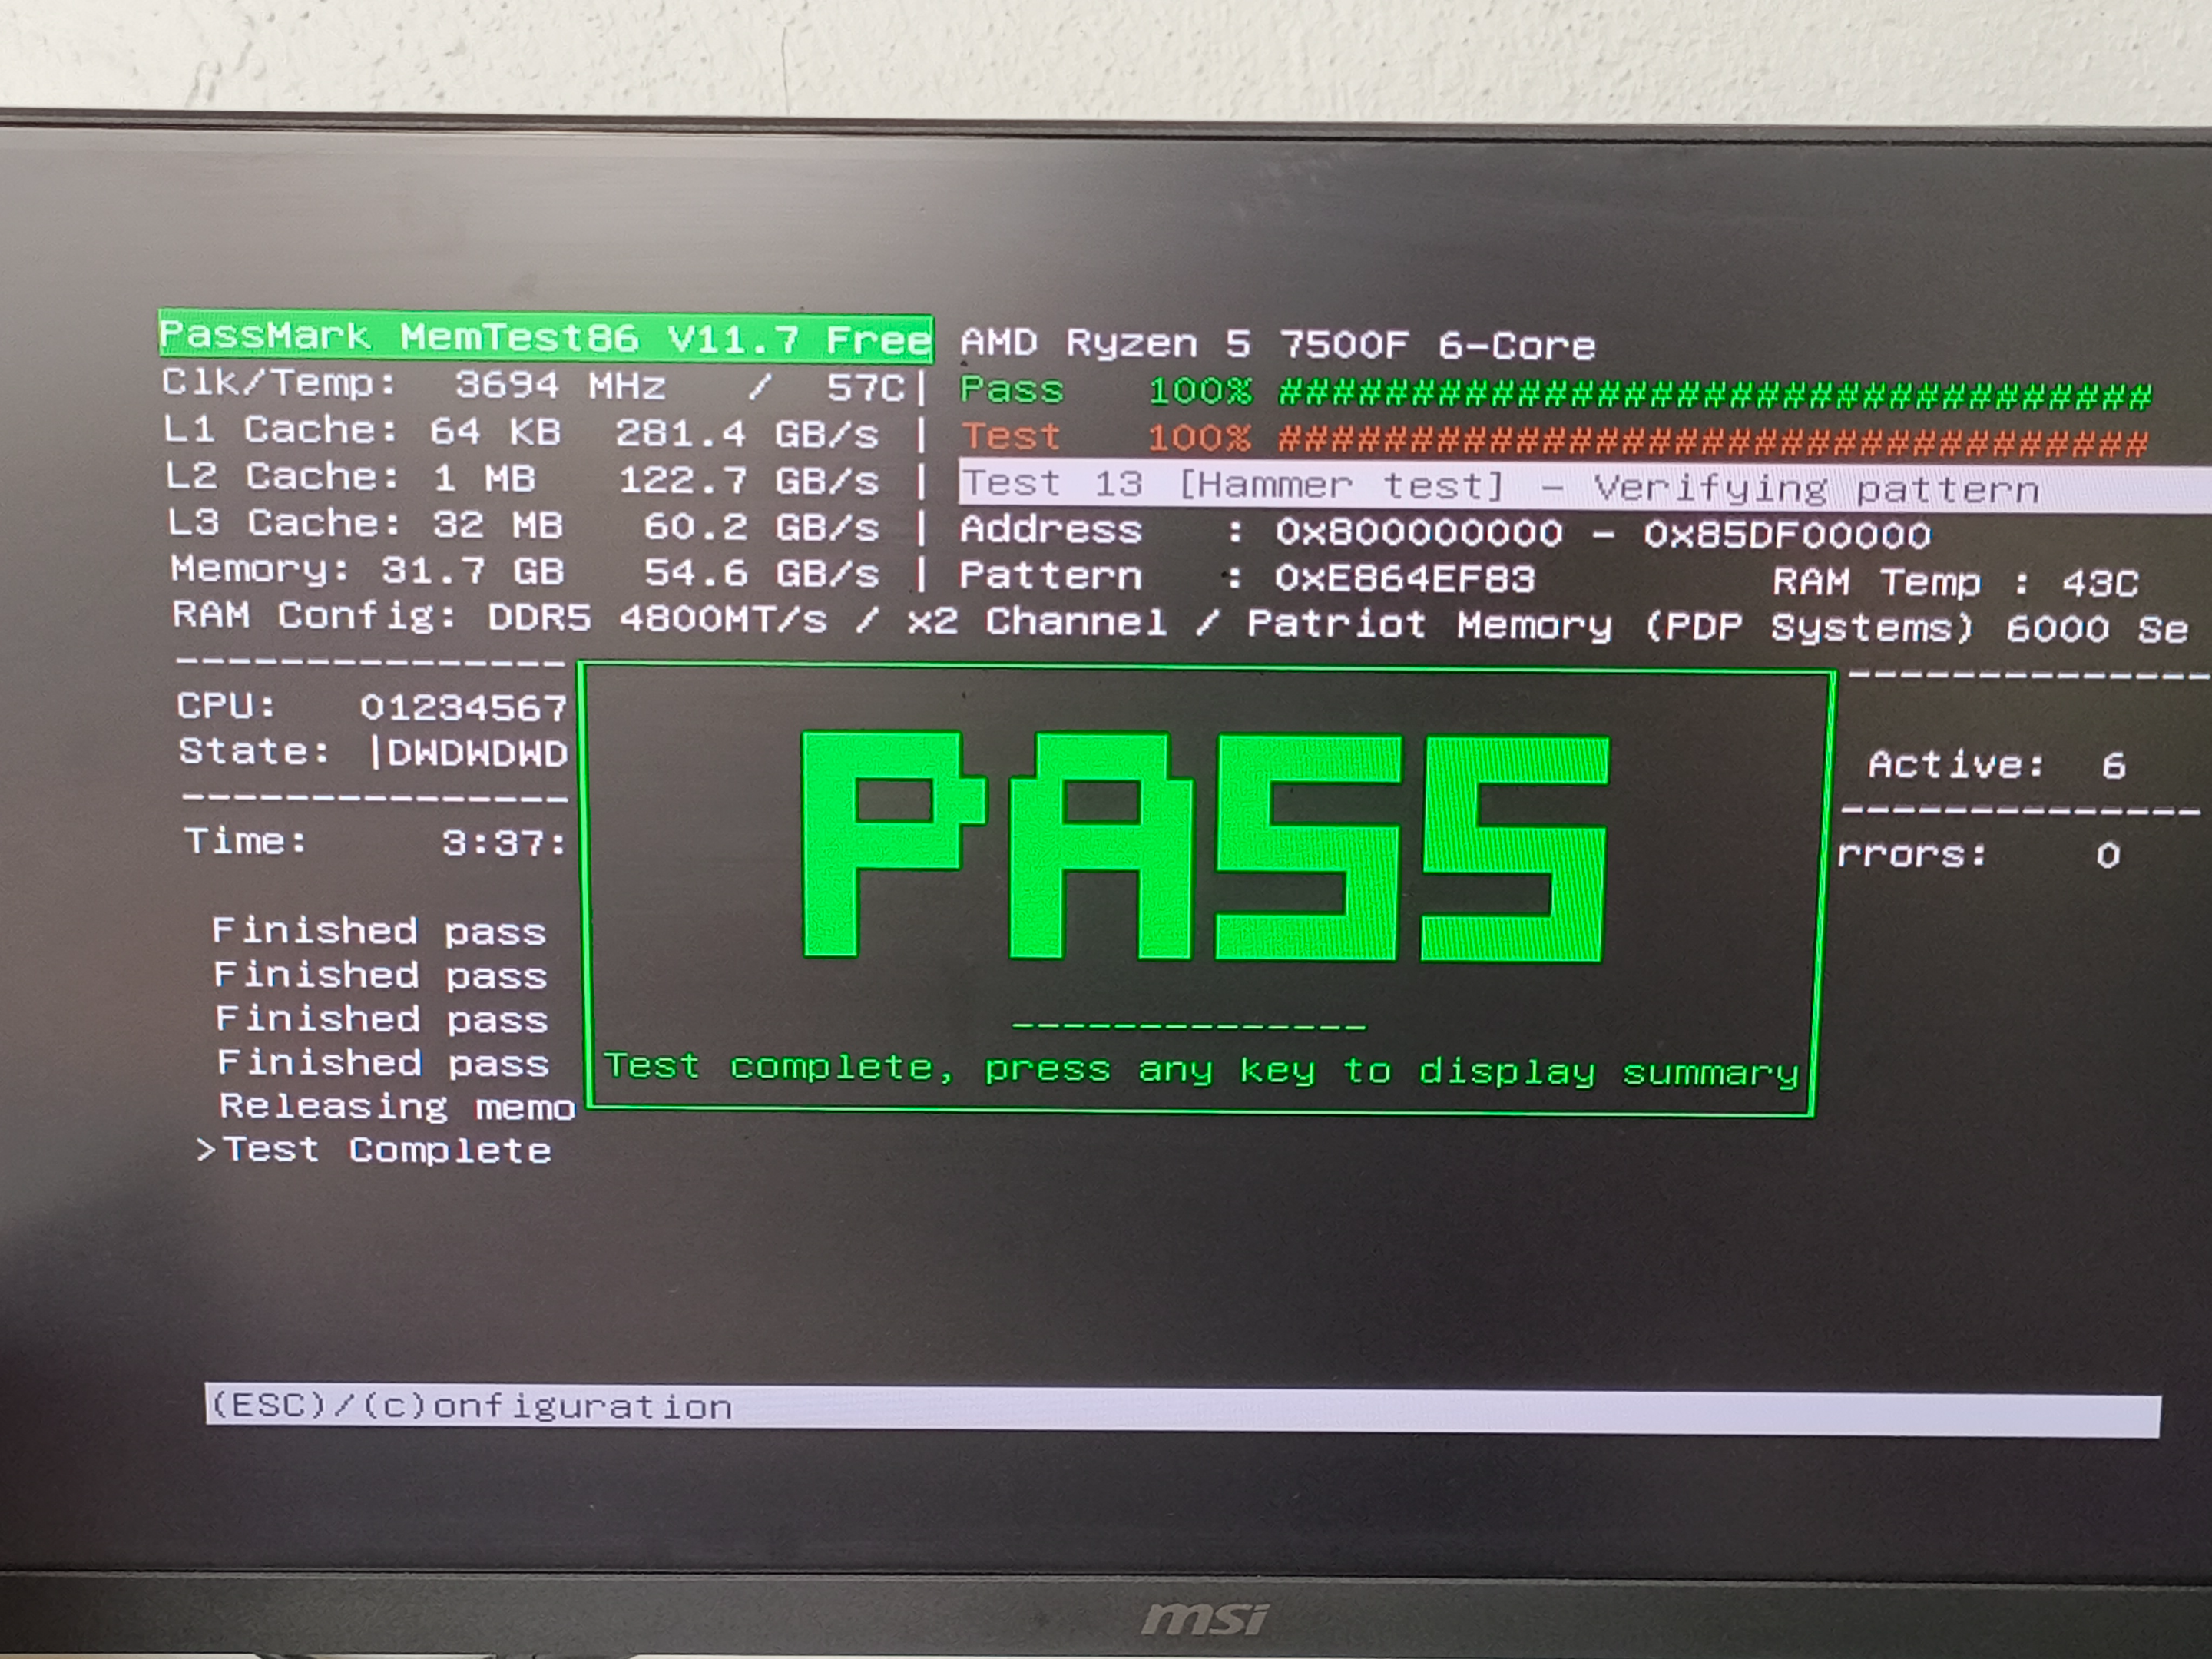Click the green 'Pass' label

pyautogui.click(x=1012, y=390)
